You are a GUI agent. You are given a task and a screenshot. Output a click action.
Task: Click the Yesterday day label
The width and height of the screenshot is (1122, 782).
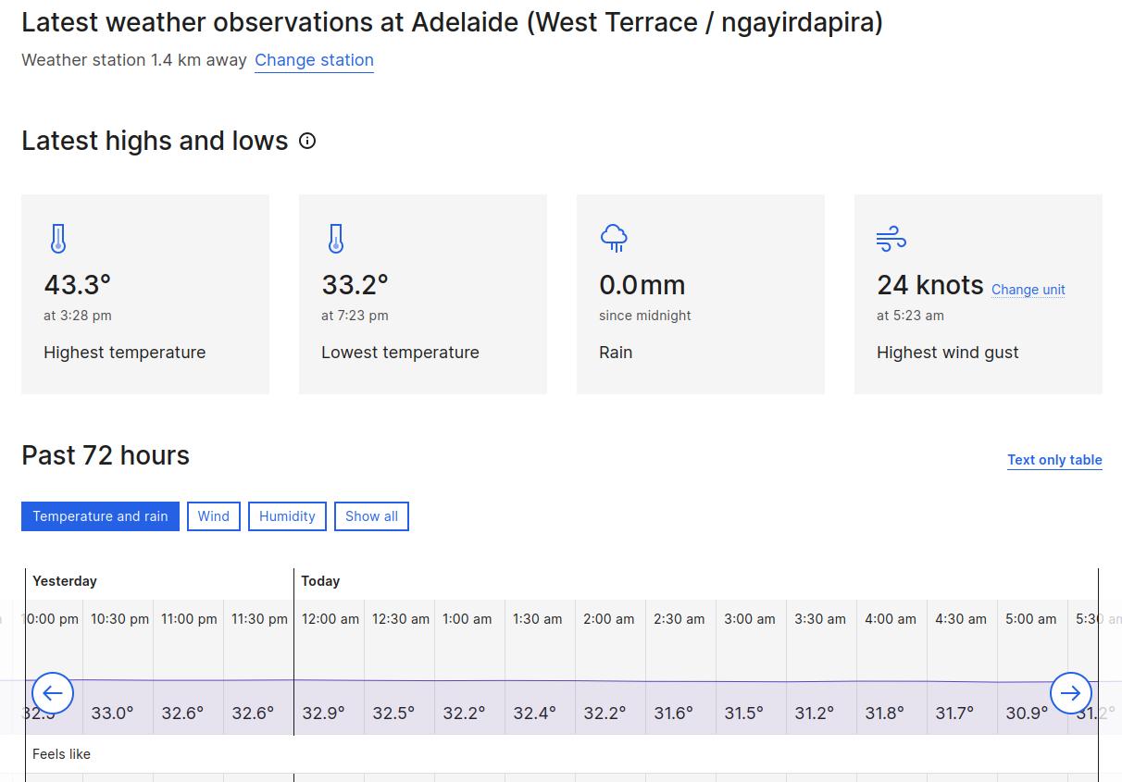tap(65, 581)
